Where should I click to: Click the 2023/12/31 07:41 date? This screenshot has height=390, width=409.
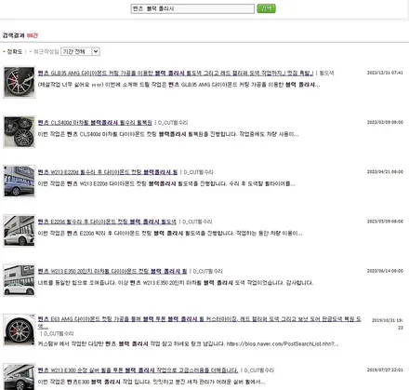(385, 73)
